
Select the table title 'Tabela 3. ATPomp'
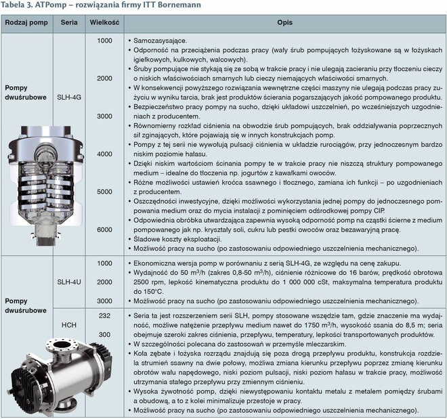click(92, 6)
